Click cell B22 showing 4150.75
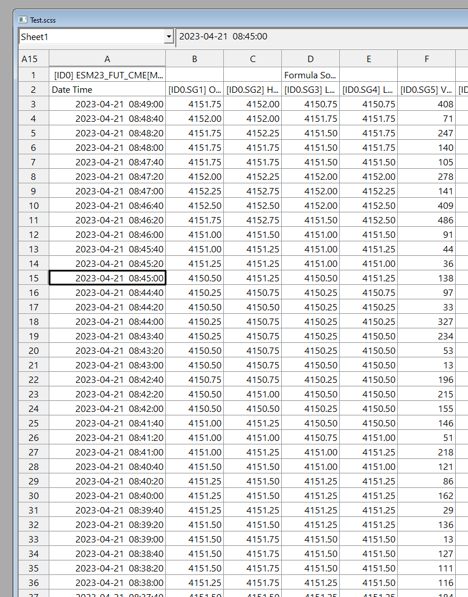Image resolution: width=468 pixels, height=597 pixels. click(194, 379)
